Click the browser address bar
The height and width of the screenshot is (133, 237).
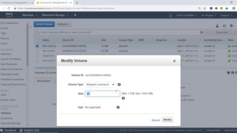[106, 8]
